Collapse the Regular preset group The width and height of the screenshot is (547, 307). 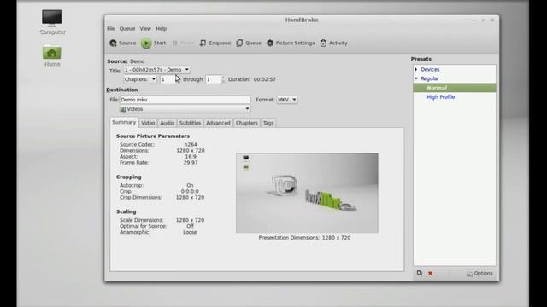click(416, 78)
